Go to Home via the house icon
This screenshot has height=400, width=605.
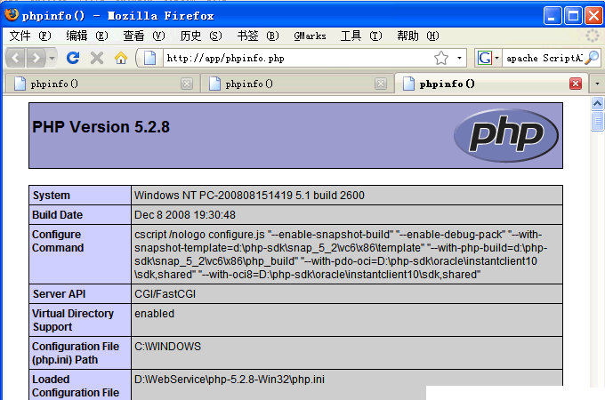(x=121, y=58)
